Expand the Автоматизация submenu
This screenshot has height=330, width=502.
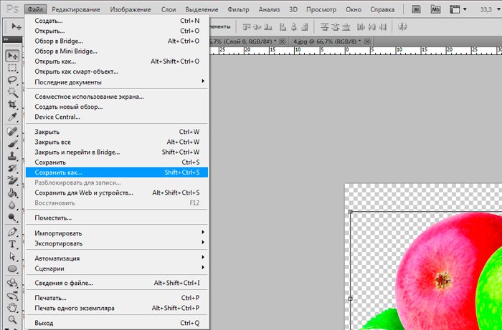click(x=115, y=258)
